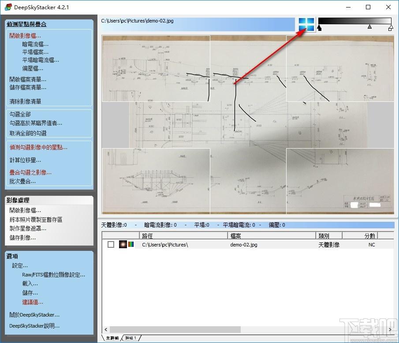This screenshot has height=343, width=399.
Task: Click 載入 to load settings
Action: [30, 283]
